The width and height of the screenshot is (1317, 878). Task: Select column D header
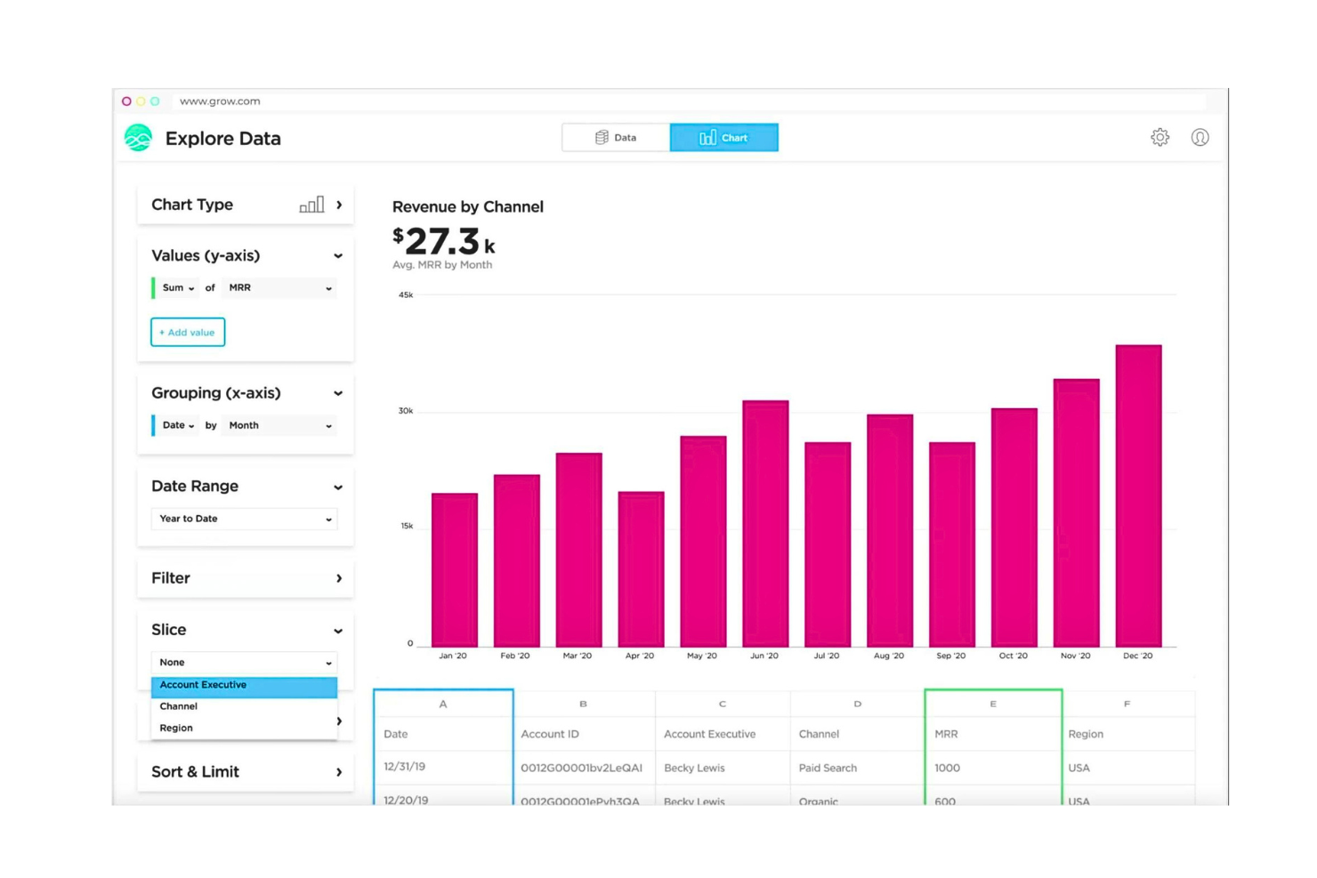click(x=858, y=704)
